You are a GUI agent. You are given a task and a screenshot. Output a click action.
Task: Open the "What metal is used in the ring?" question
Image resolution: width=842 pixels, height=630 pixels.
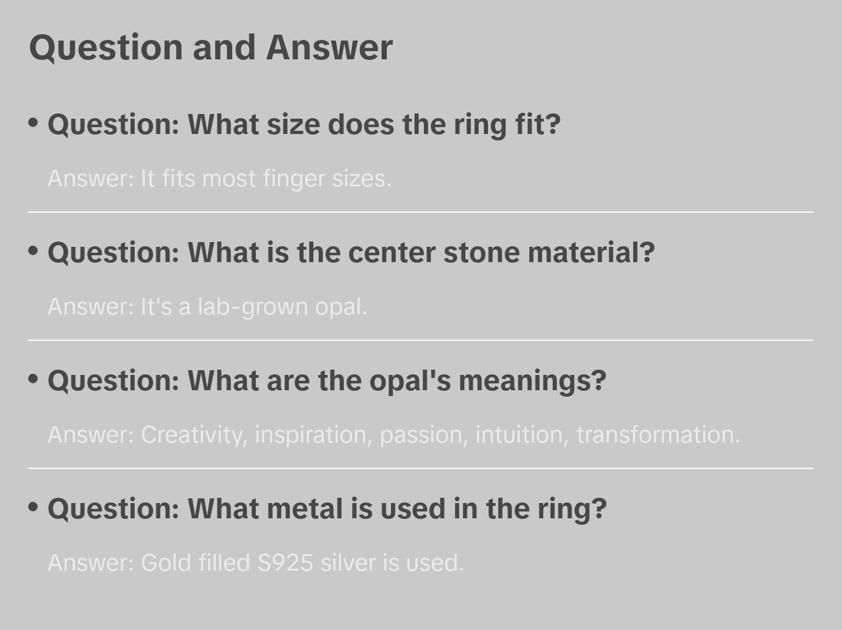point(327,509)
